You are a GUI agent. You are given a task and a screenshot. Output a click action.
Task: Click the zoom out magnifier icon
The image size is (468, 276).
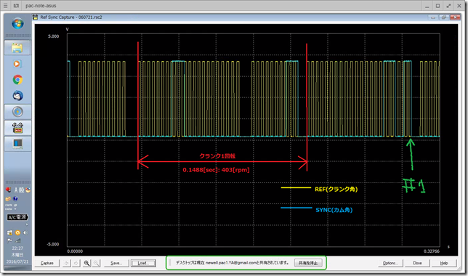(x=96, y=263)
